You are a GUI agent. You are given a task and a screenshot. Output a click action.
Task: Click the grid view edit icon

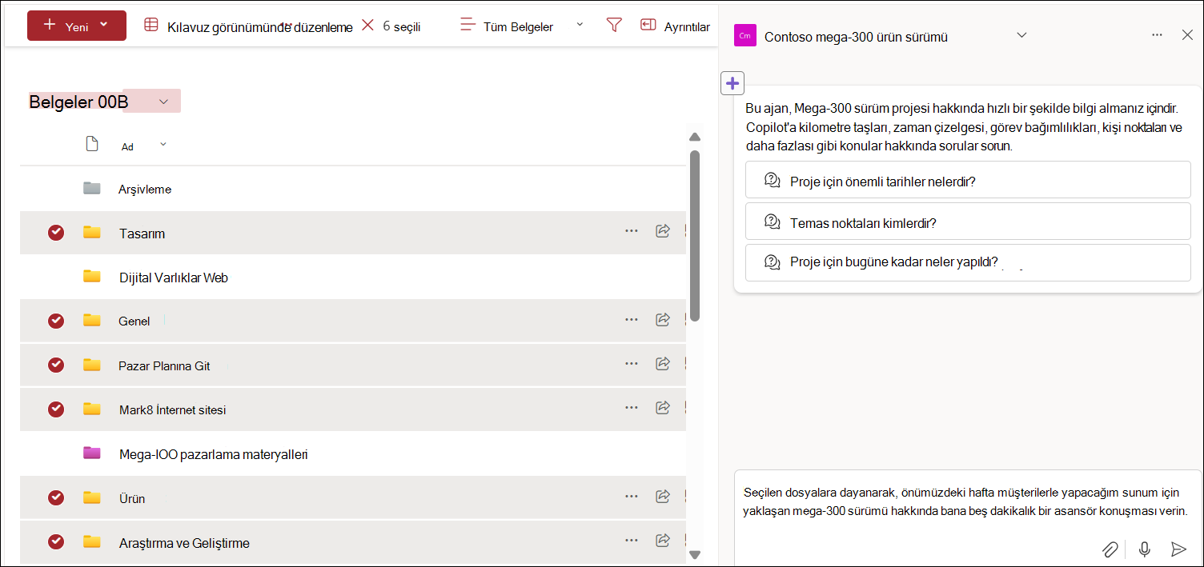(x=150, y=26)
